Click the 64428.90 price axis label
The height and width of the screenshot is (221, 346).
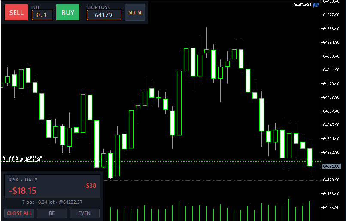(331, 97)
